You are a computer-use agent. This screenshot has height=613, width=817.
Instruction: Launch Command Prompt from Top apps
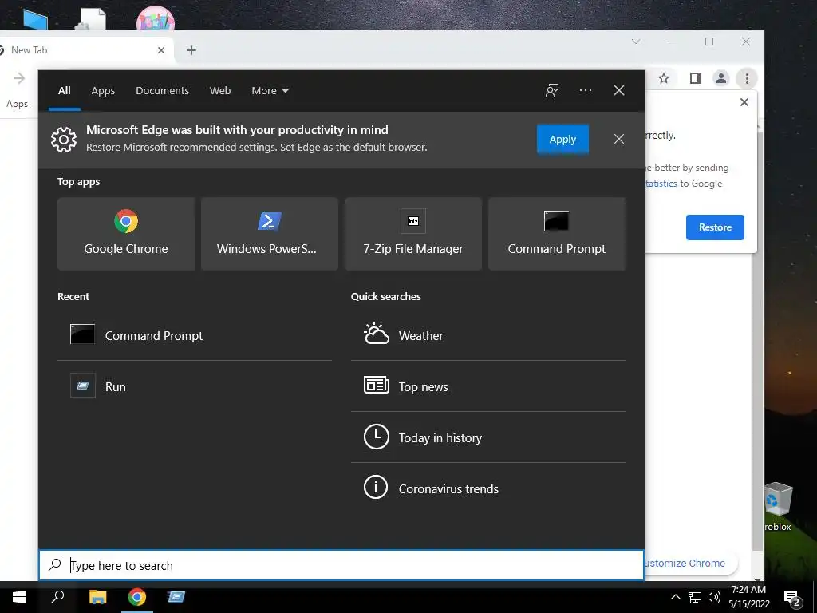[x=556, y=234]
